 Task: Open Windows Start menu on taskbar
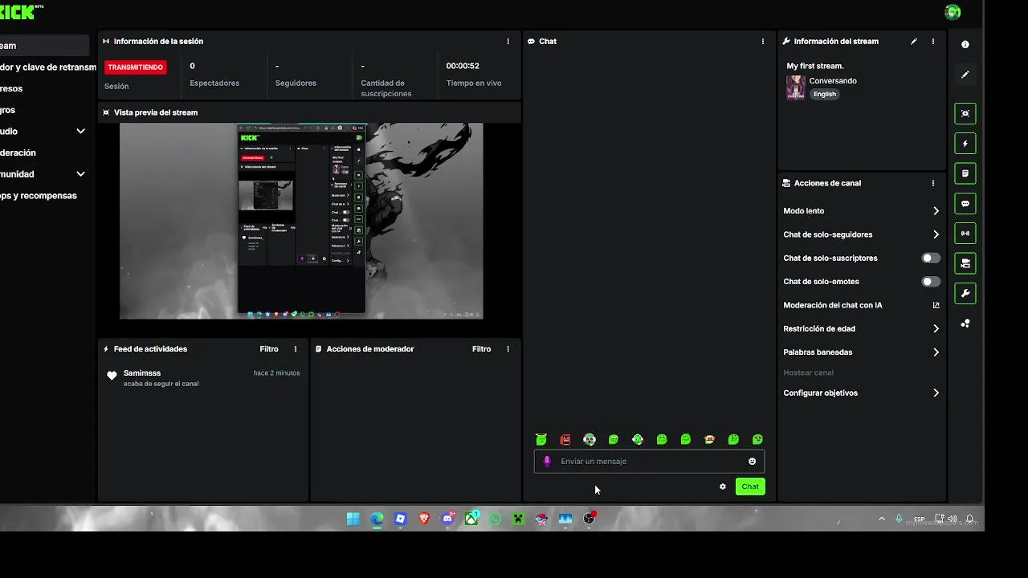353,519
